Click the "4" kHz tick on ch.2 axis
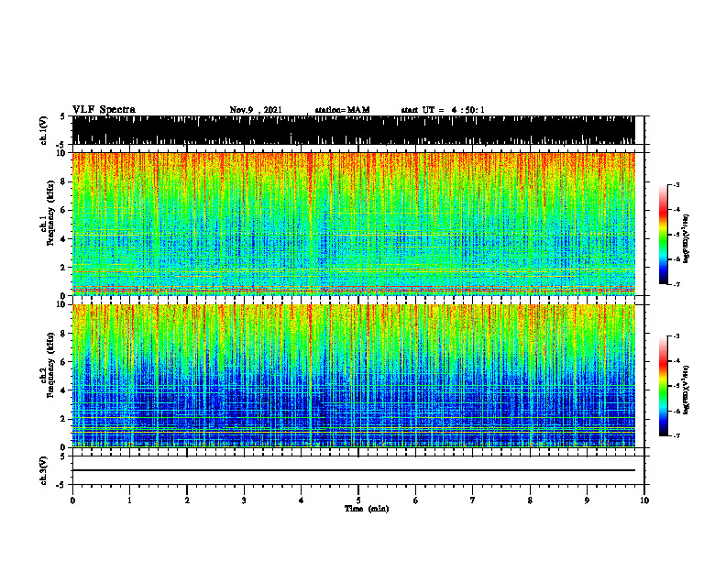This screenshot has width=726, height=561. (64, 390)
